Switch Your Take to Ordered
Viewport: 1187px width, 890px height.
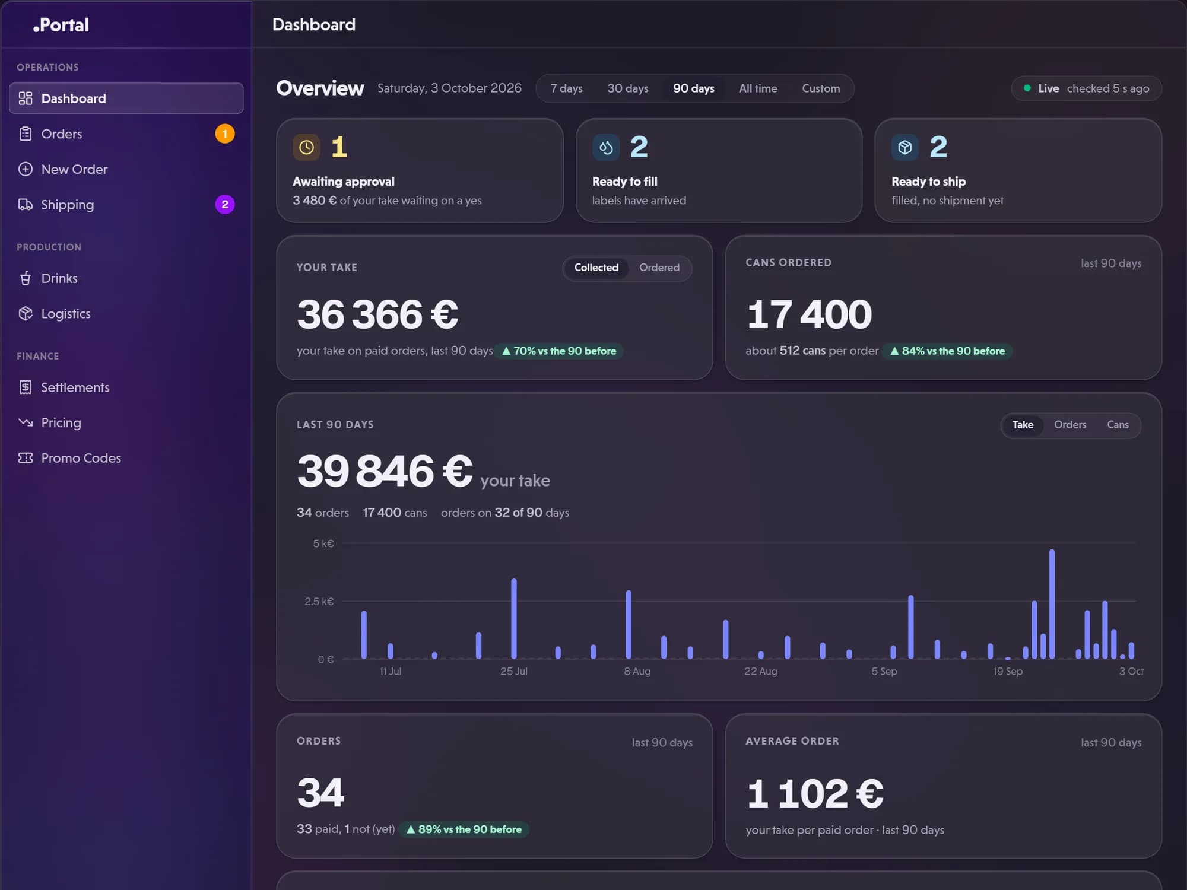click(x=659, y=268)
